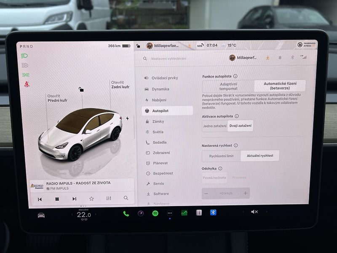
Task: Tap the headlights indicator icon
Action: click(24, 56)
